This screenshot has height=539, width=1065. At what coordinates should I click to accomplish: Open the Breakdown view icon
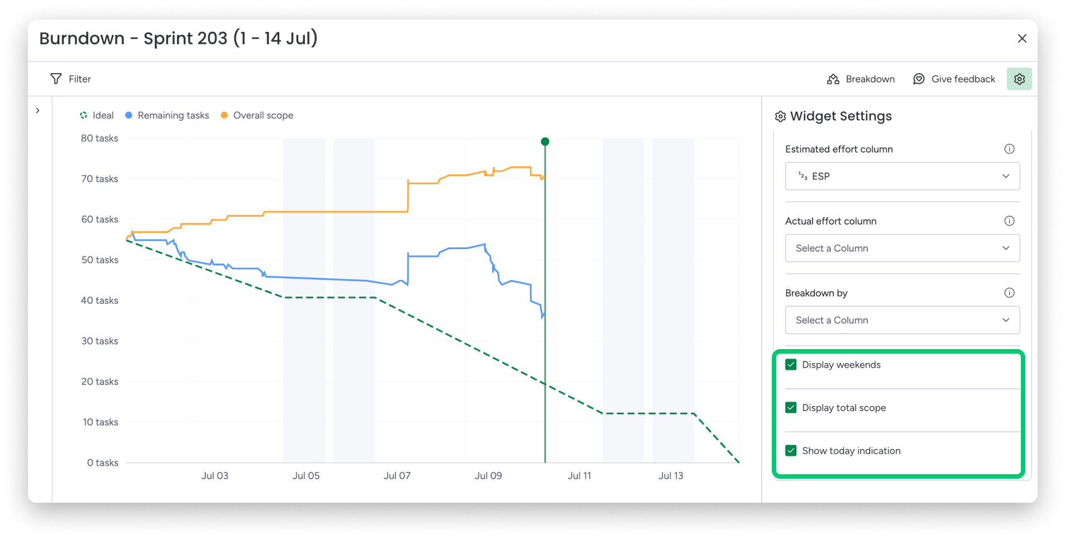pos(832,79)
